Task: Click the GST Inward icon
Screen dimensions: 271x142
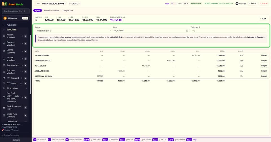Action: (x=4, y=83)
